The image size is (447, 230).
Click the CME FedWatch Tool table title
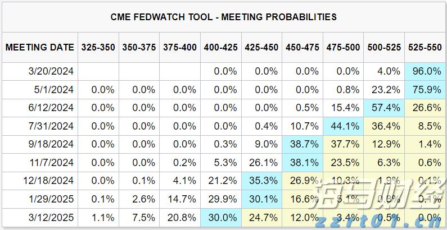[223, 17]
